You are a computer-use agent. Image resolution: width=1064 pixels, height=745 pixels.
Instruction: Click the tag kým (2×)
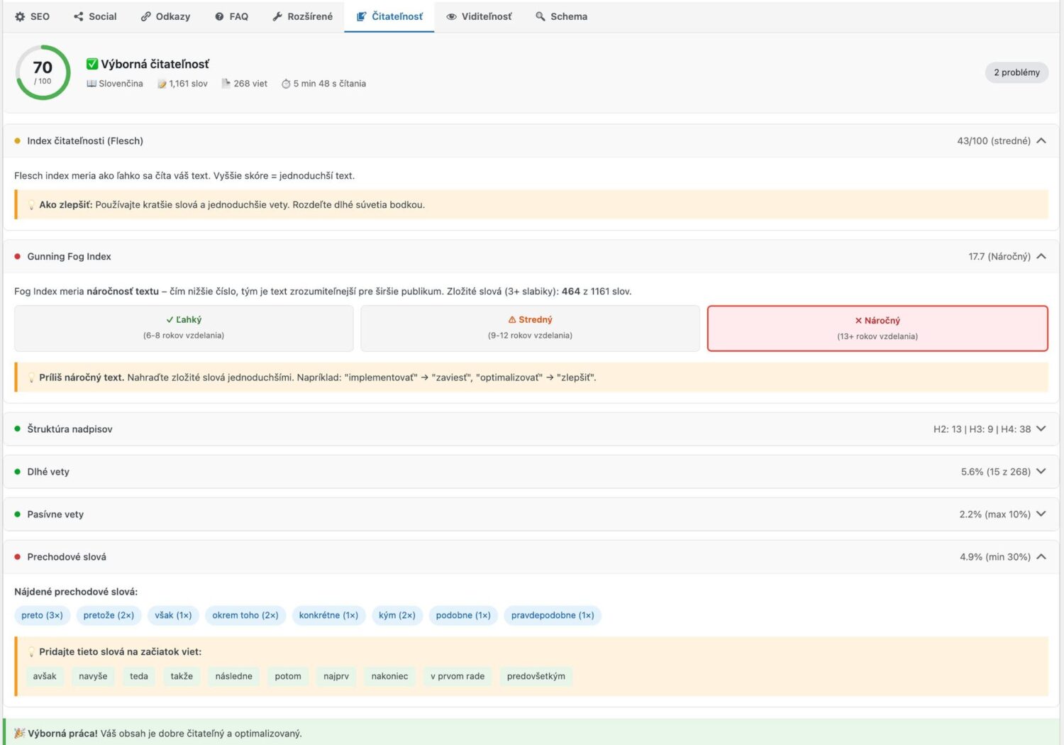click(x=397, y=615)
